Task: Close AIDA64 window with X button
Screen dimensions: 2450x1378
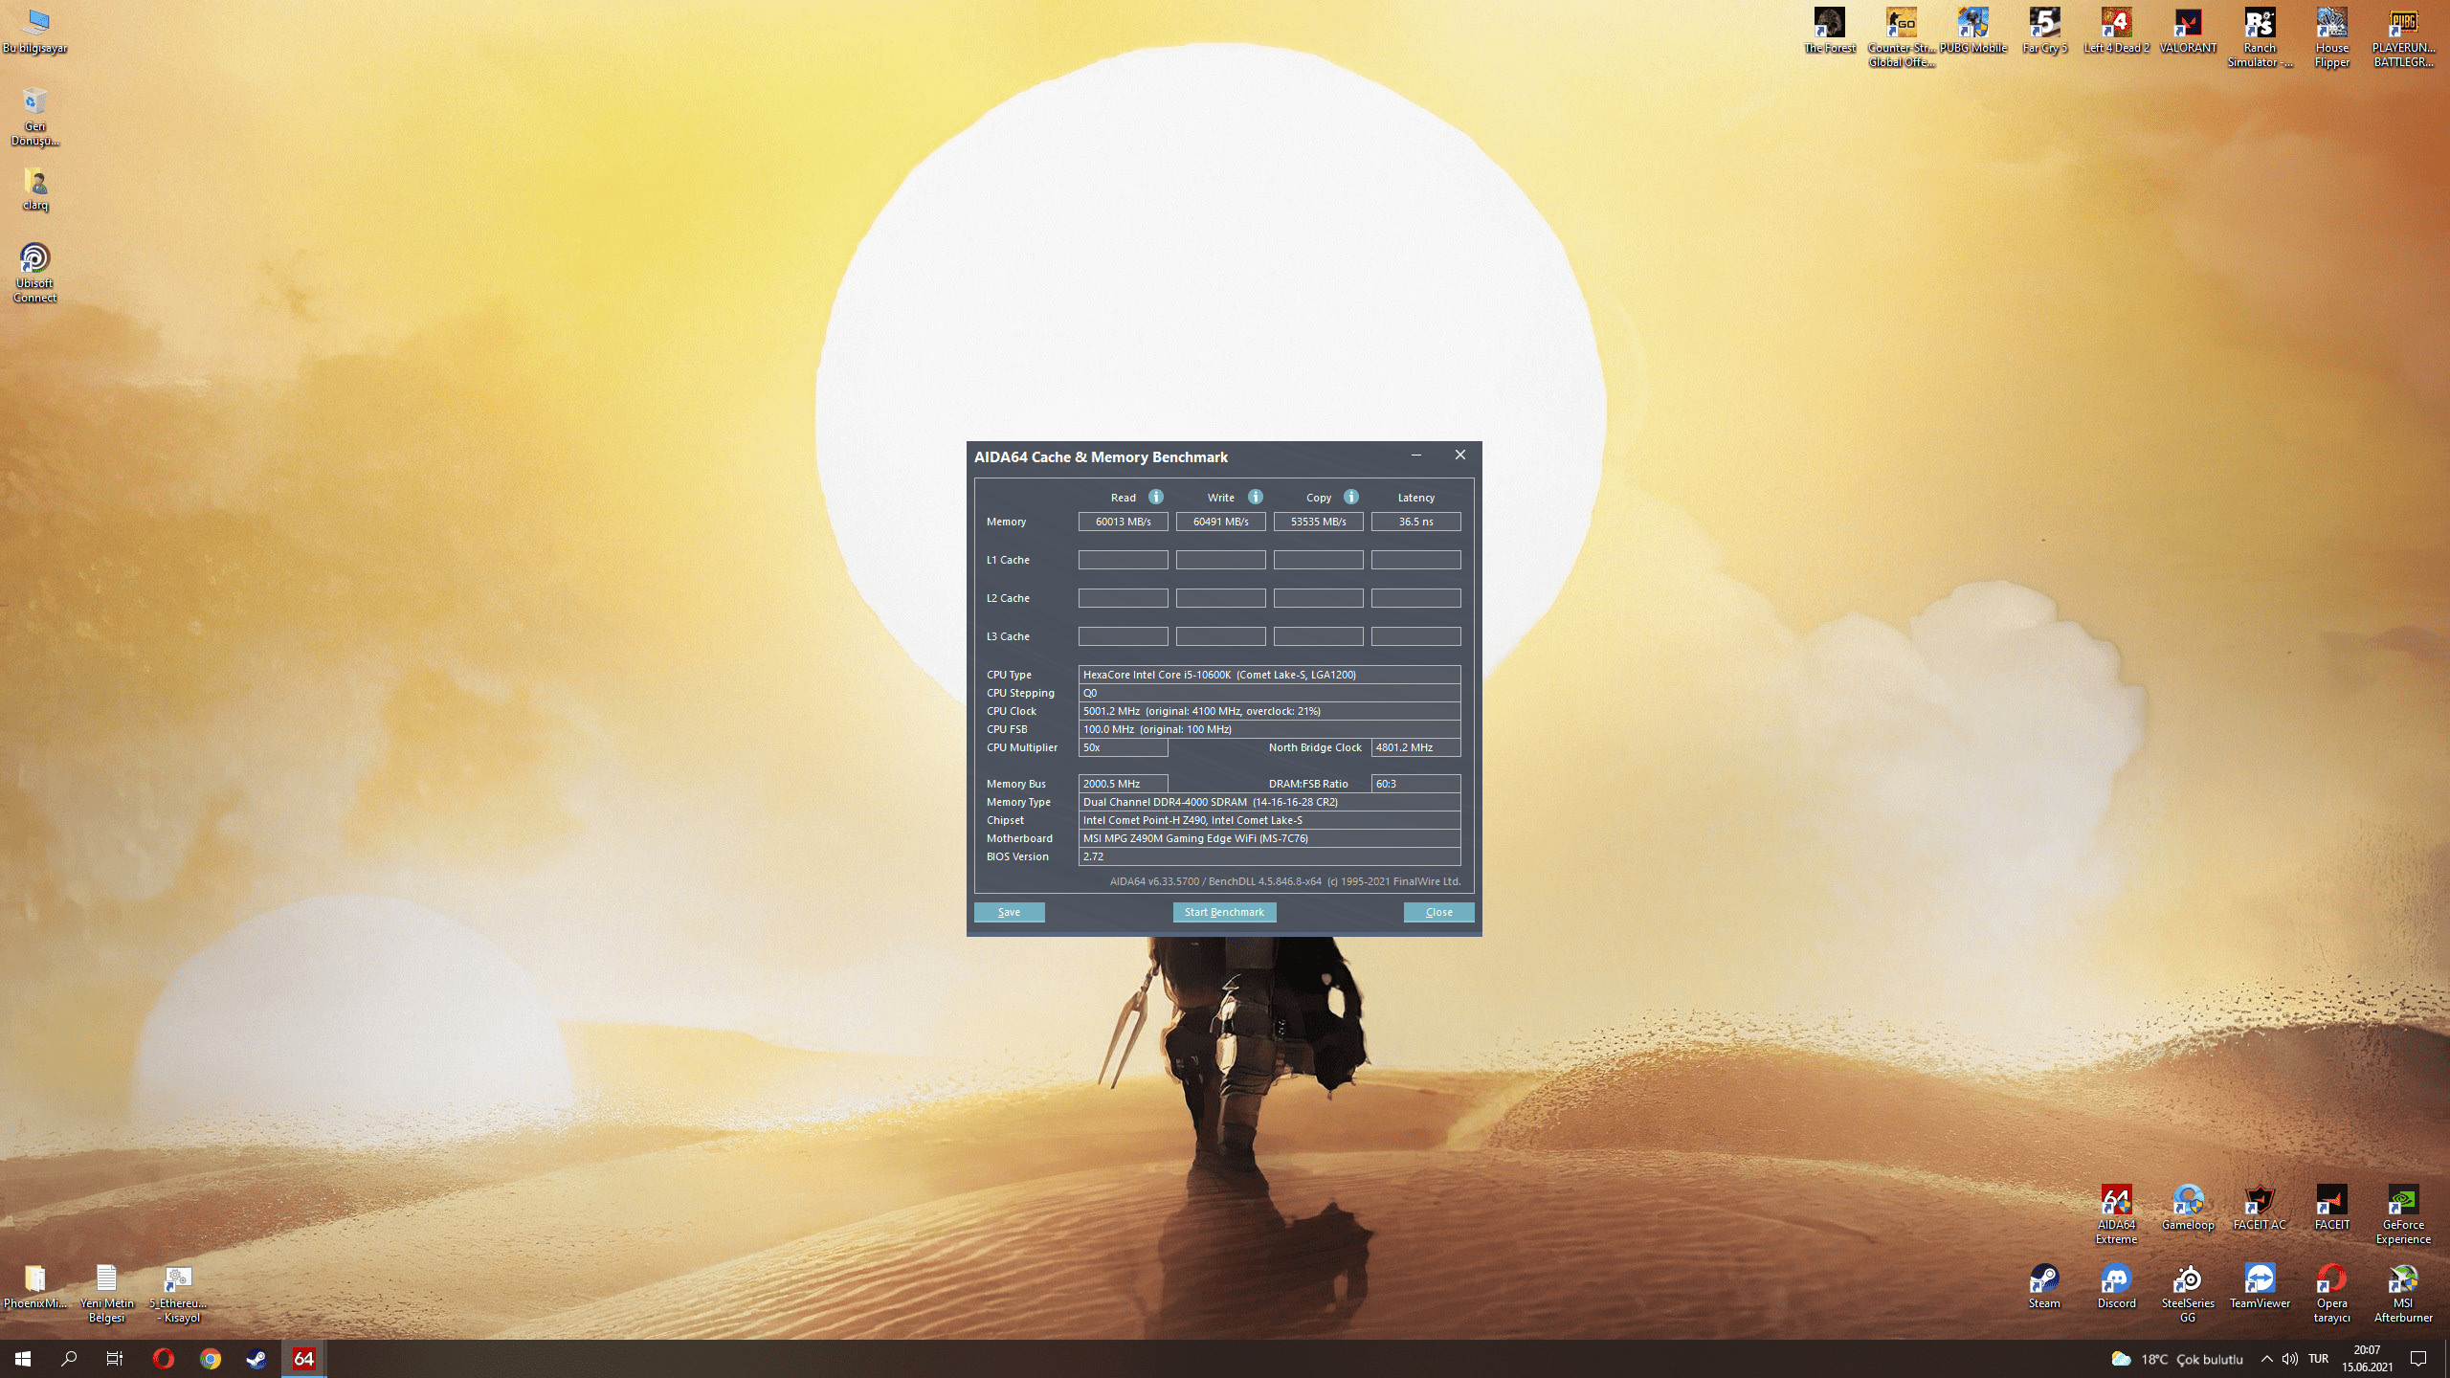Action: 1460,456
